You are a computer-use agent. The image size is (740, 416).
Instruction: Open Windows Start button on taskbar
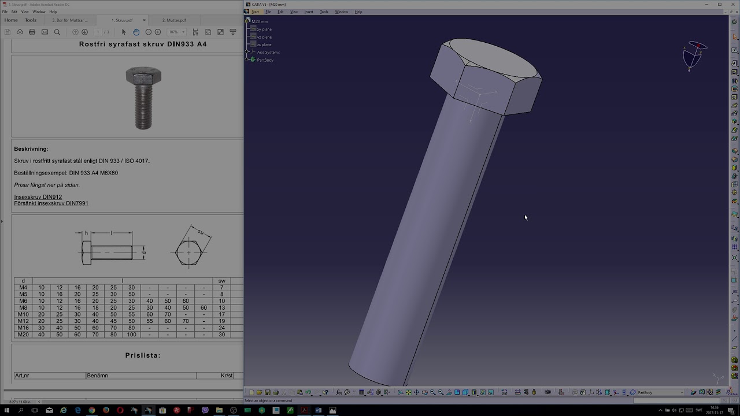tap(6, 410)
